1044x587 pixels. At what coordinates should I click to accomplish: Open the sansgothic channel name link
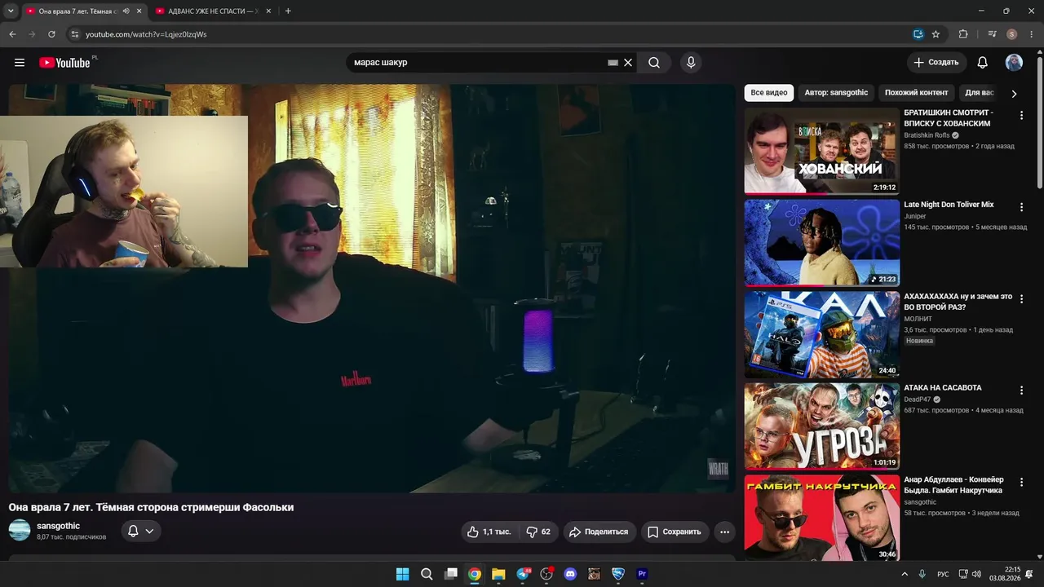tap(58, 526)
